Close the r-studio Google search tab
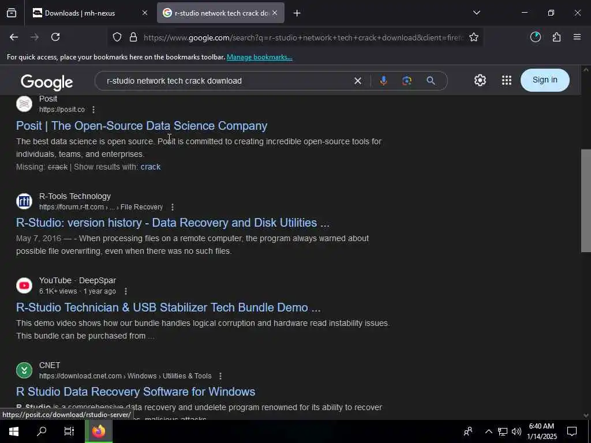The image size is (591, 443). point(275,13)
